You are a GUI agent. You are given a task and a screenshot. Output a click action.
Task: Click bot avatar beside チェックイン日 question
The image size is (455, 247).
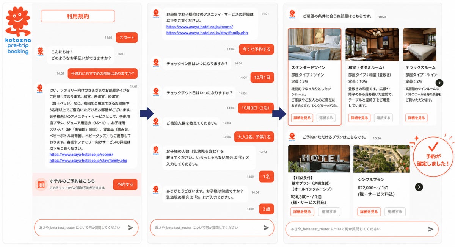(x=155, y=63)
